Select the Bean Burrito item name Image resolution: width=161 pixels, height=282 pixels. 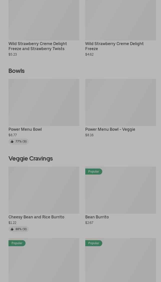pos(97,217)
